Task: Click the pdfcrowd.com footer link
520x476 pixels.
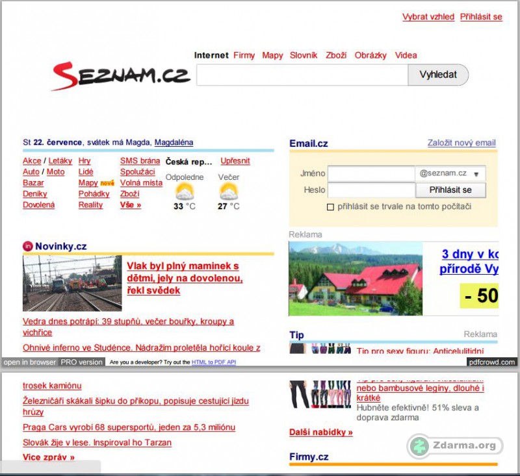Action: pyautogui.click(x=492, y=362)
